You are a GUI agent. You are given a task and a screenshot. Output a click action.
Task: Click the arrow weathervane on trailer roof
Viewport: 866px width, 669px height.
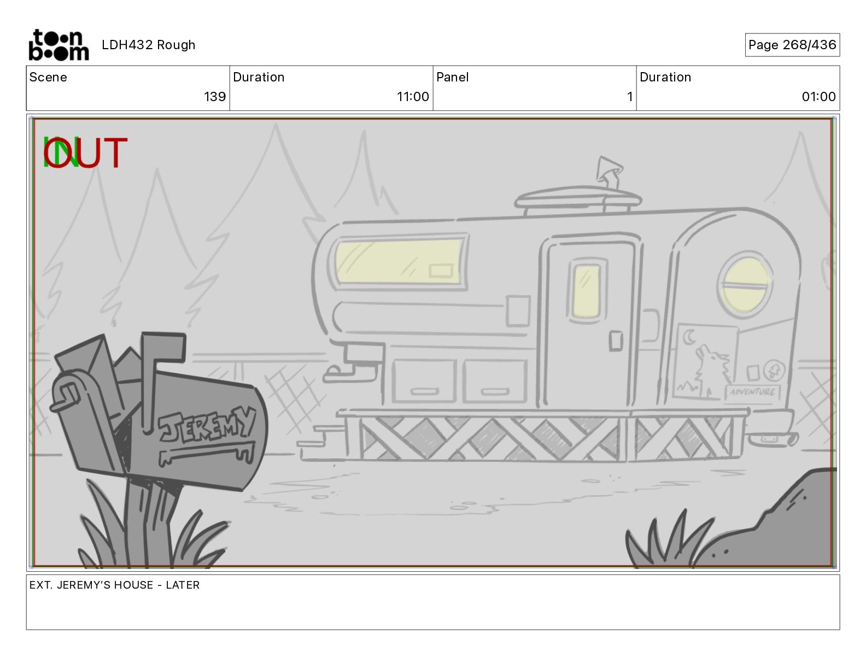[609, 173]
